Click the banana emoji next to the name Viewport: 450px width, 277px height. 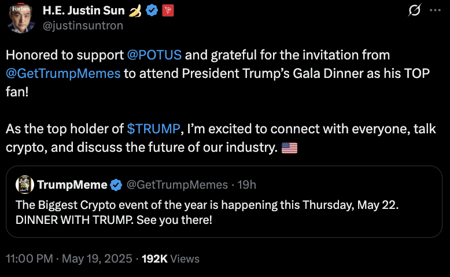[x=134, y=10]
